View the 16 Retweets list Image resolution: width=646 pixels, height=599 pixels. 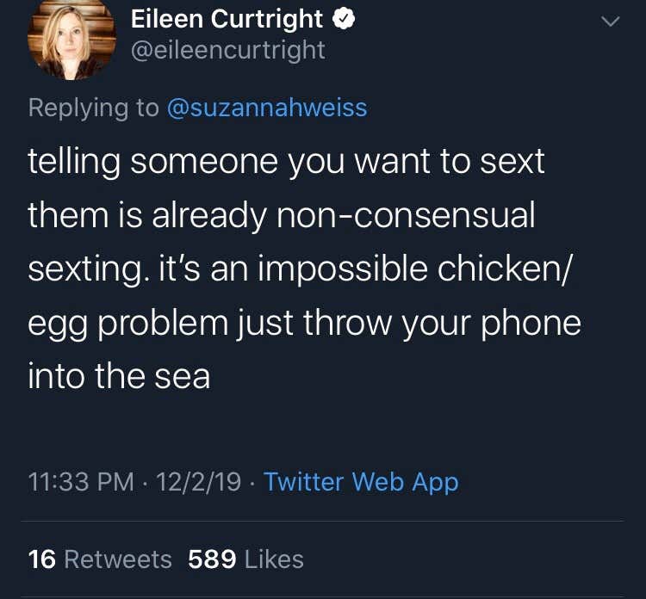[100, 559]
